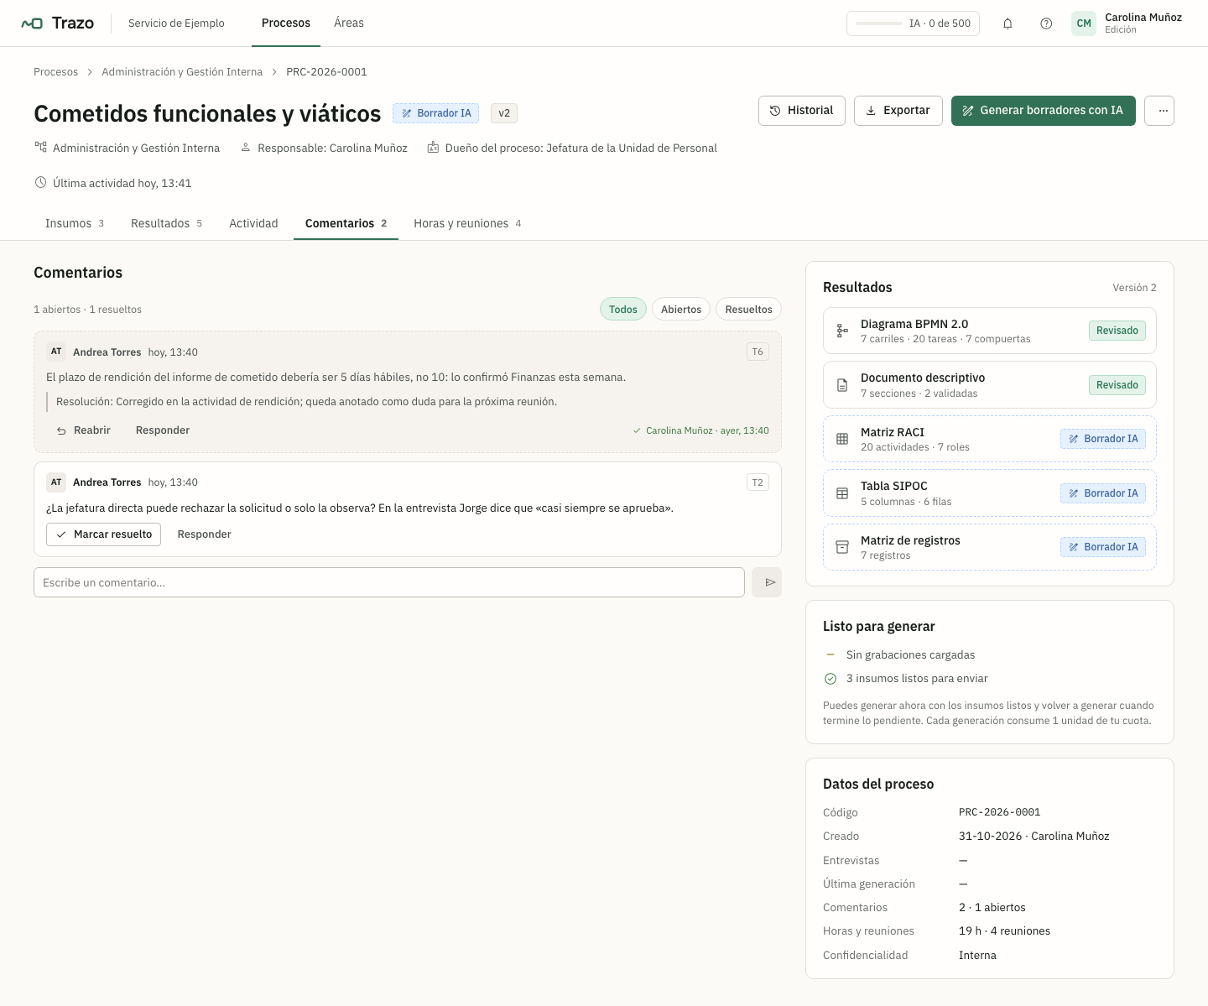This screenshot has height=1006, width=1208.
Task: Mark the T2 comment as resuelto
Action: (x=103, y=534)
